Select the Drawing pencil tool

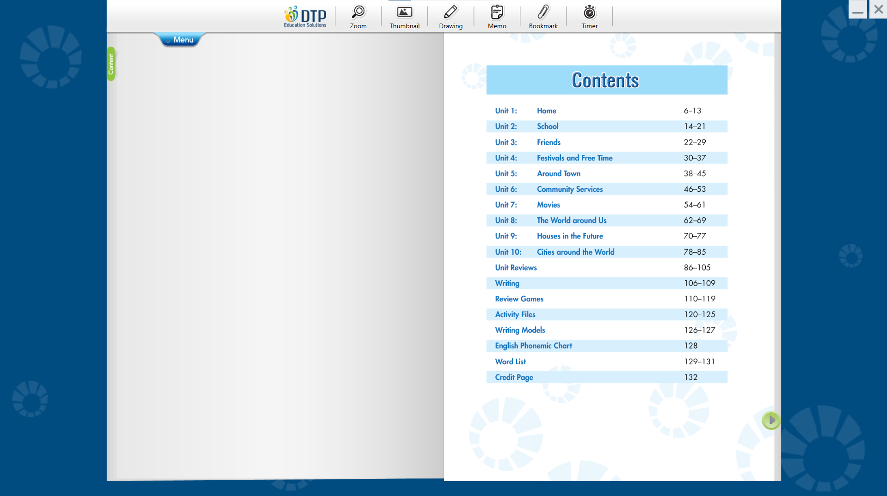(450, 17)
